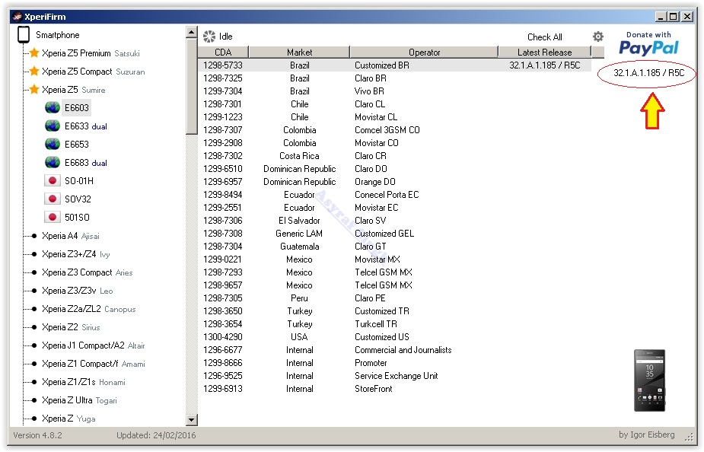Expand the Xperia Z1 Compact/f Amami node
This screenshot has width=704, height=452.
(33, 364)
